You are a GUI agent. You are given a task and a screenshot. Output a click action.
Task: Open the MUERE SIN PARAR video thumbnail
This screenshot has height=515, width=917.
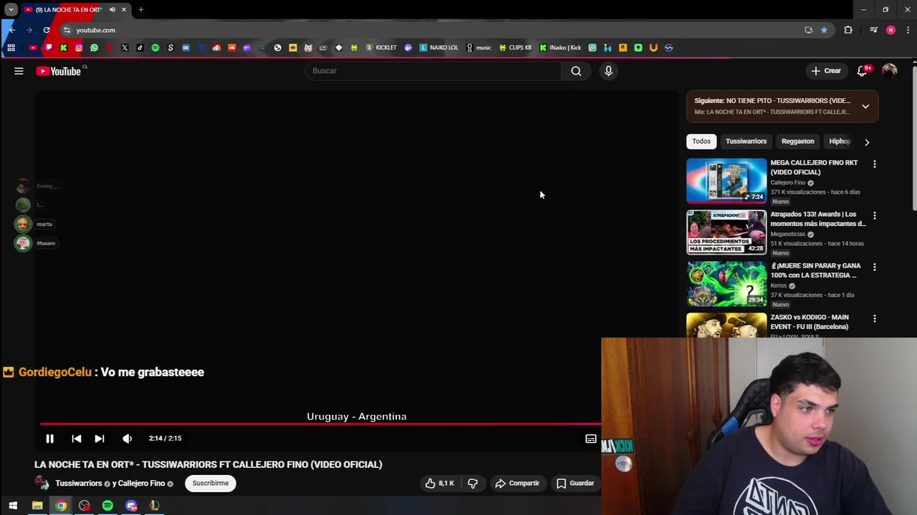(726, 284)
